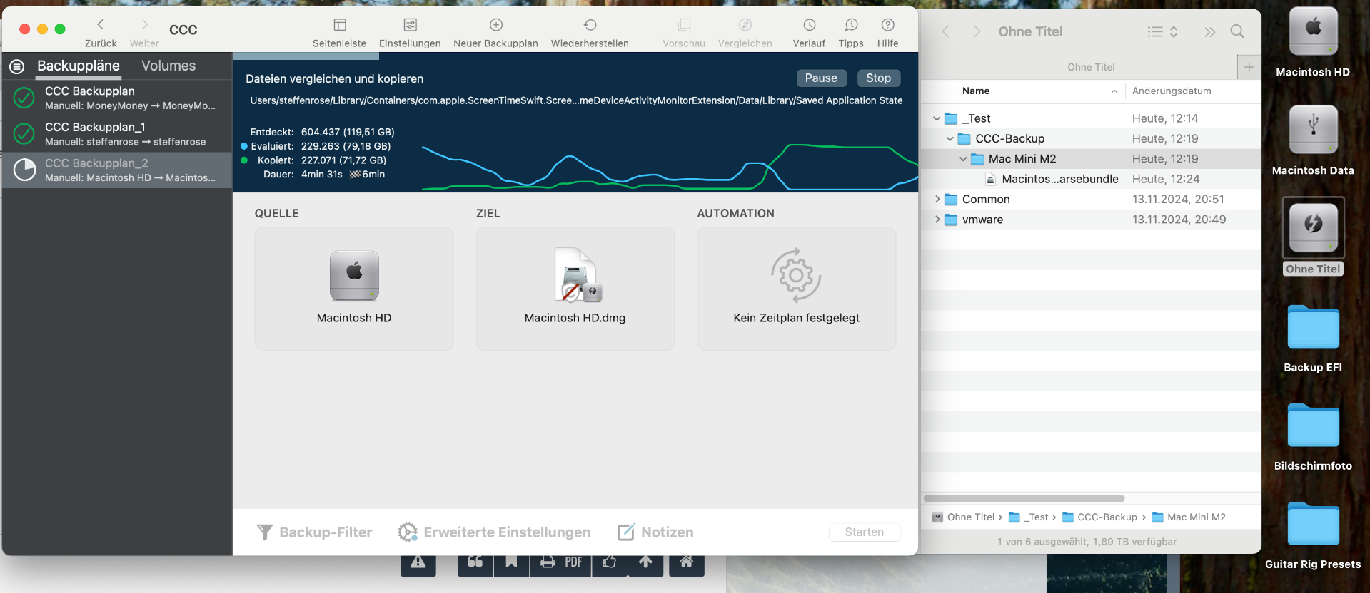Click the Finder search magnifier icon
The height and width of the screenshot is (593, 1370).
point(1237,31)
